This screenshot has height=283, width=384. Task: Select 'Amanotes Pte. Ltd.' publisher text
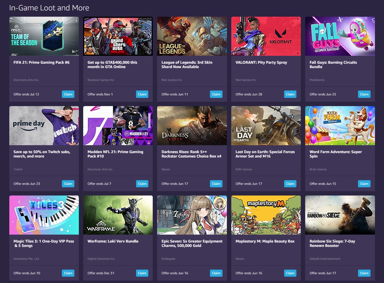click(27, 259)
